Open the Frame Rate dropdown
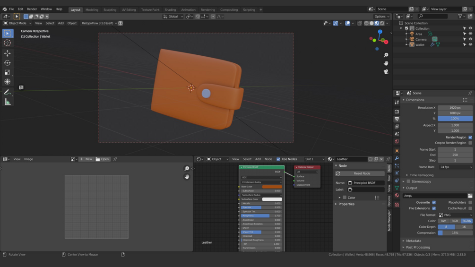Viewport: 475px width, 267px height. pyautogui.click(x=455, y=167)
